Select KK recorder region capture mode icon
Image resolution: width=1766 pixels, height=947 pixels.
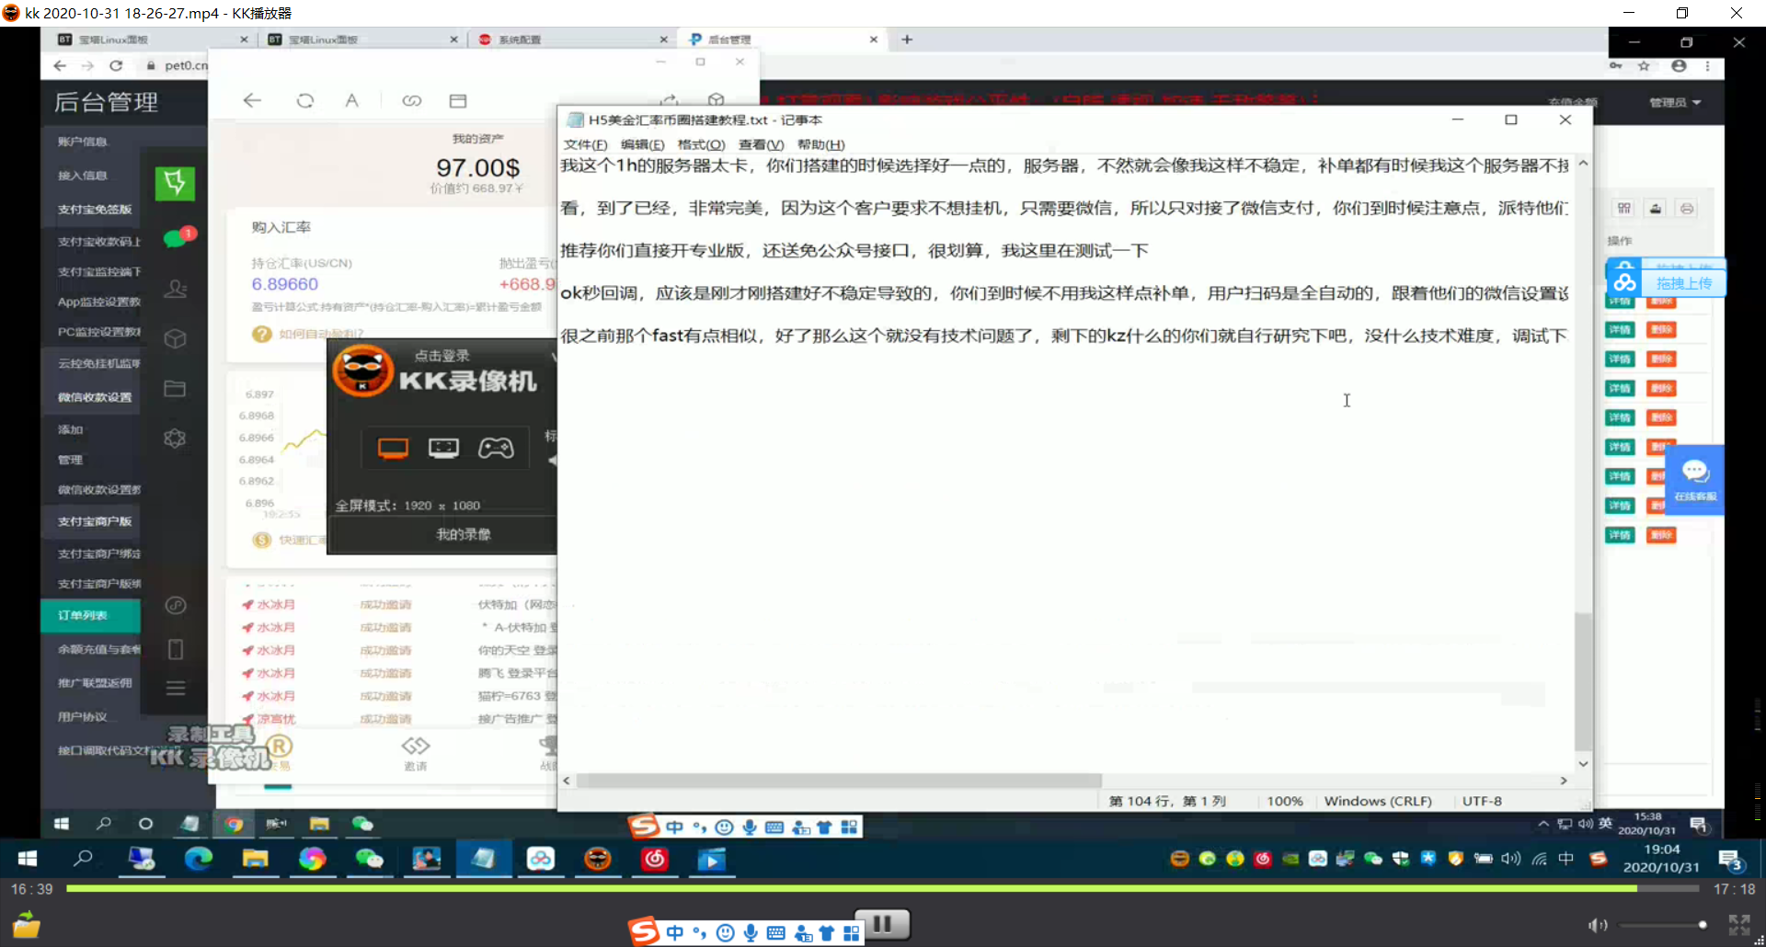[443, 448]
